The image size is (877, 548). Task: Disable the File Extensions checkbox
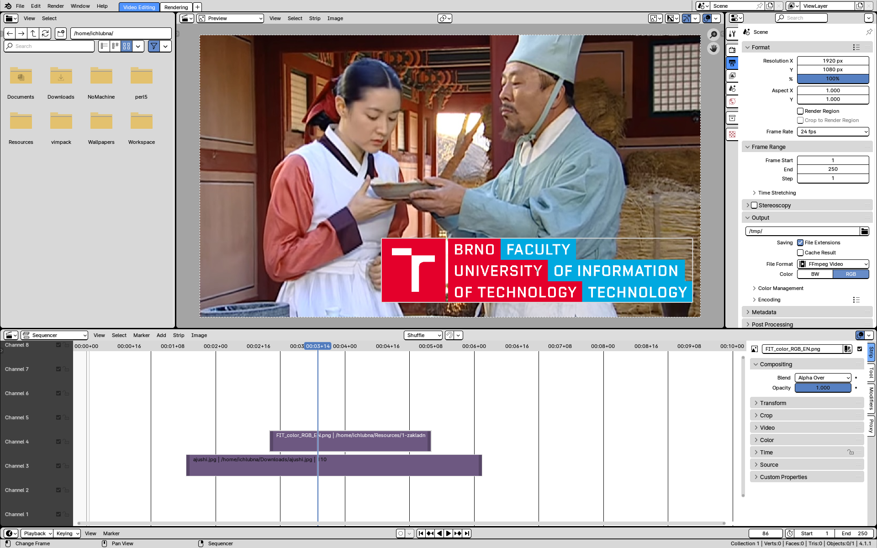800,242
